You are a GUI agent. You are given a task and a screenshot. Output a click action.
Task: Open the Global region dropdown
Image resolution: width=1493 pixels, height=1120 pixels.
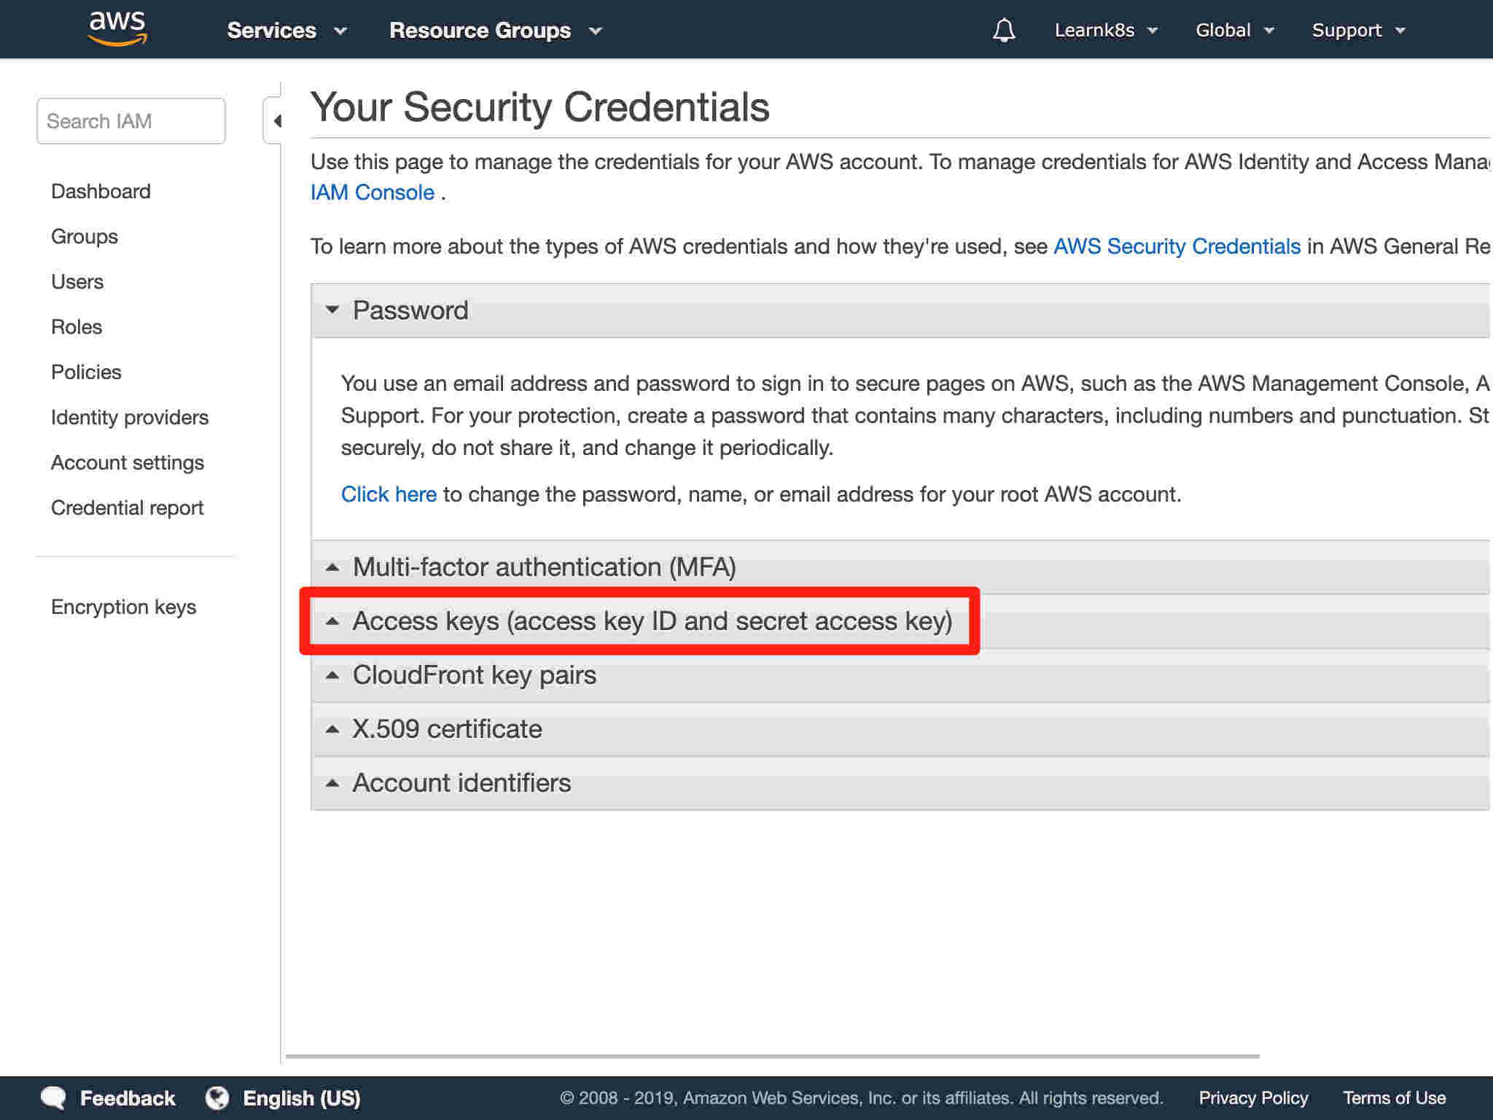pyautogui.click(x=1234, y=30)
